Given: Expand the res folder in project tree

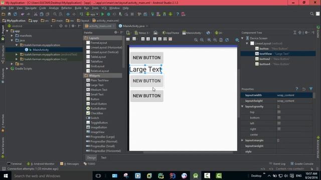Looking at the screenshot, I should [x=12, y=64].
